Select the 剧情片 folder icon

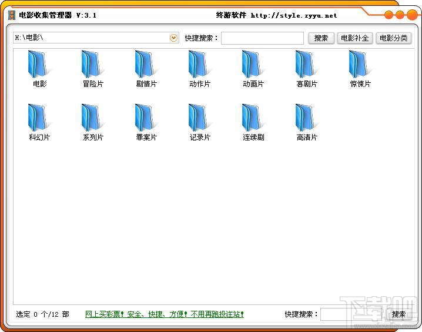pyautogui.click(x=146, y=65)
